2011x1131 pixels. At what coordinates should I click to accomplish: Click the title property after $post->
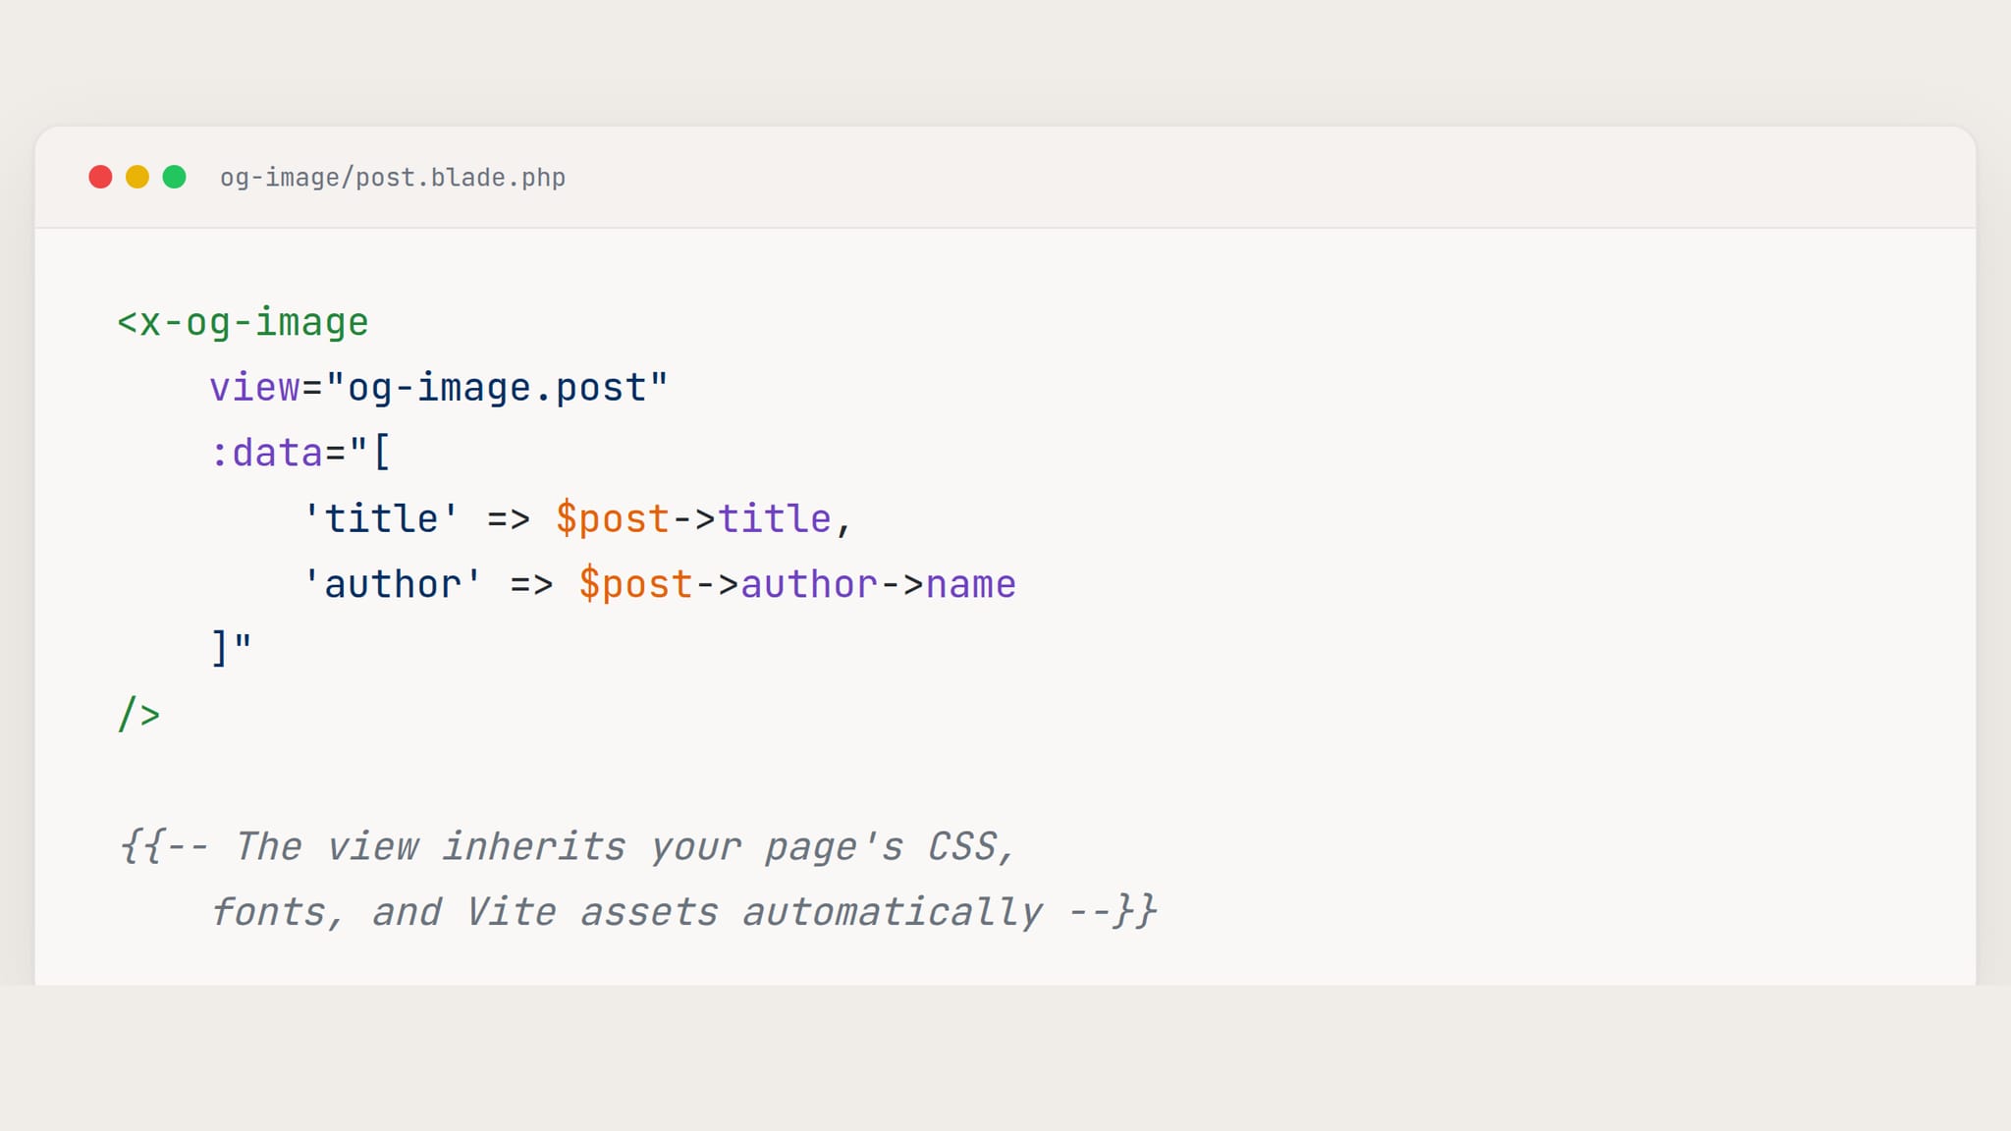775,518
